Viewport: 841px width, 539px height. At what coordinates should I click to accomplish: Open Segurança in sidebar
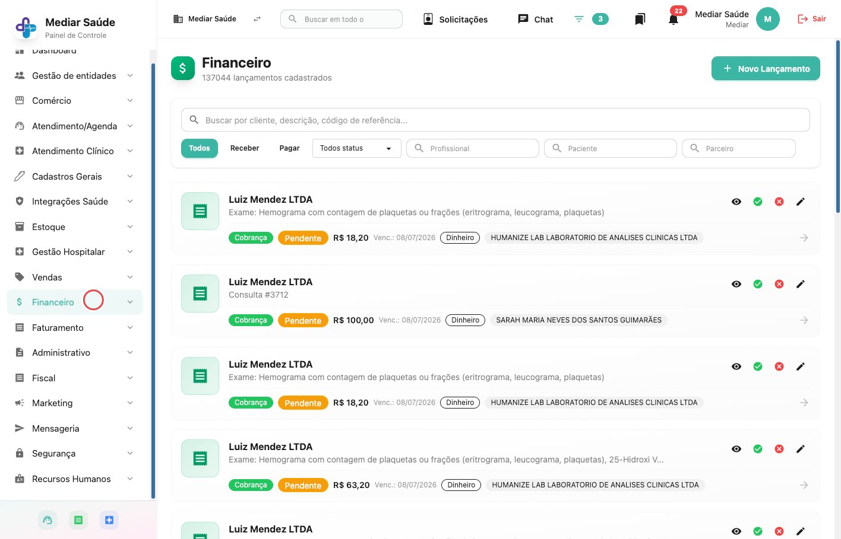pos(74,454)
